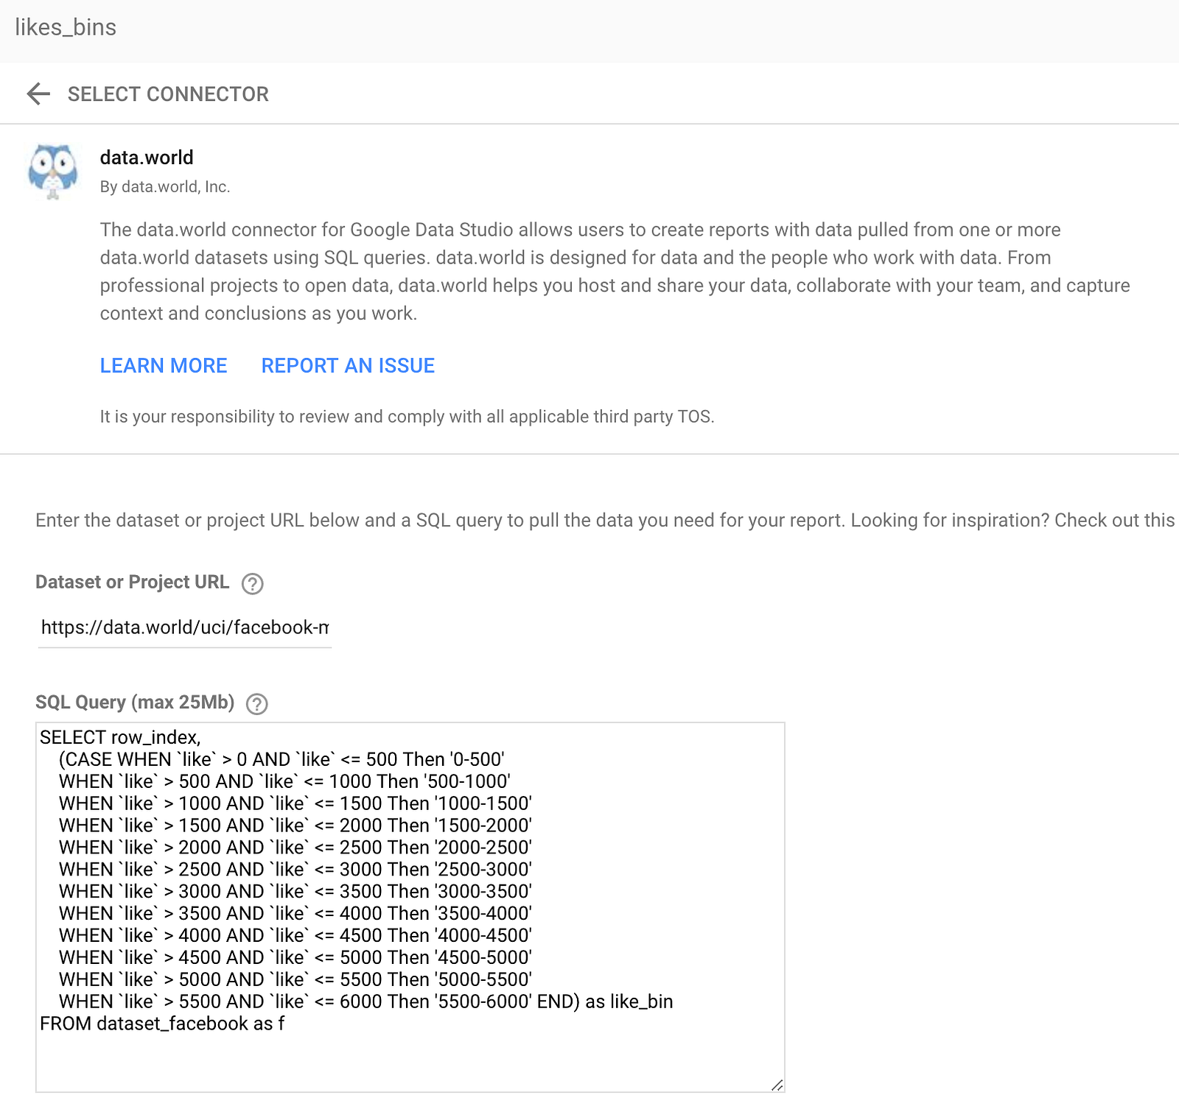Click the query line ending with '500-1000'
Screen dimensions: 1179x1109
click(x=284, y=781)
